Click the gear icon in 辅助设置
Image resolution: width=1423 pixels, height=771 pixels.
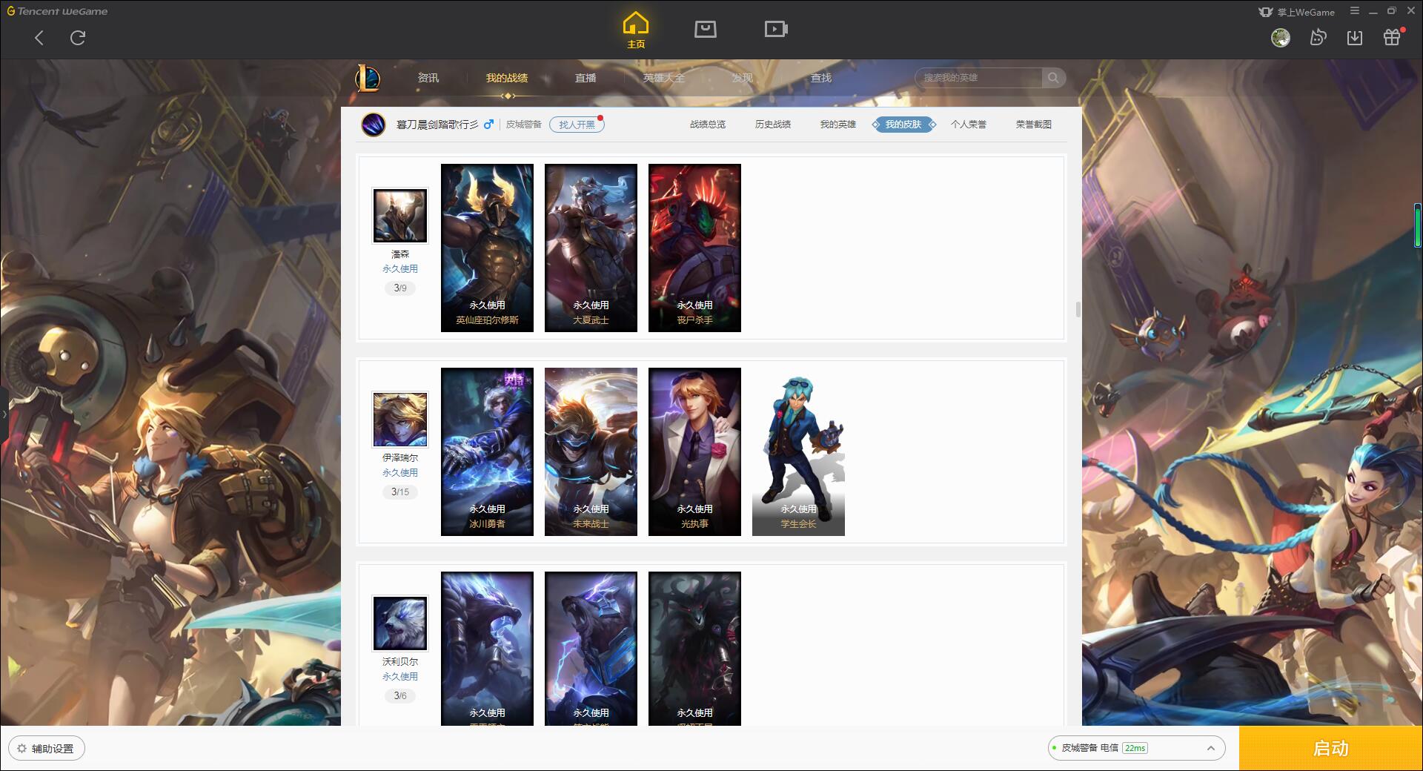21,749
